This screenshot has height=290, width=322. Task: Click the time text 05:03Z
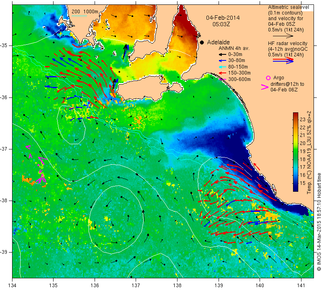(x=221, y=24)
